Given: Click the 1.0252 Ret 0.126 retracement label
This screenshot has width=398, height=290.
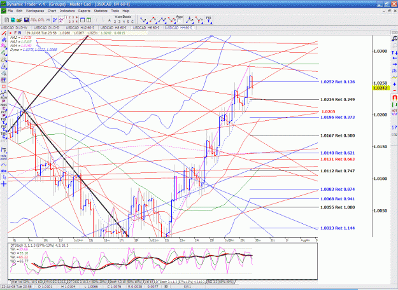Looking at the screenshot, I should (338, 82).
